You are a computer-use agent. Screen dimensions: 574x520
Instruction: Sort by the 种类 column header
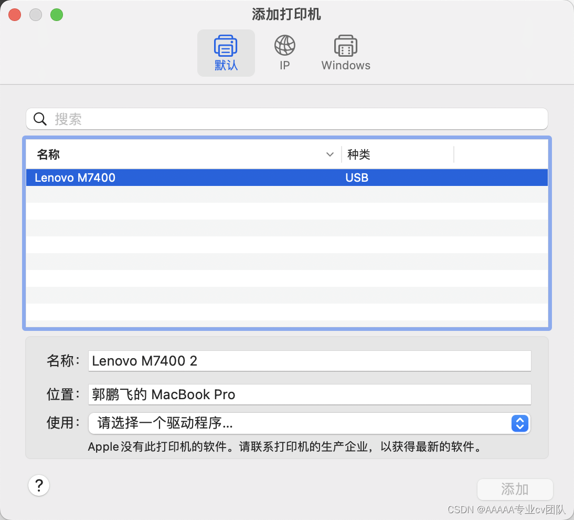click(x=398, y=154)
